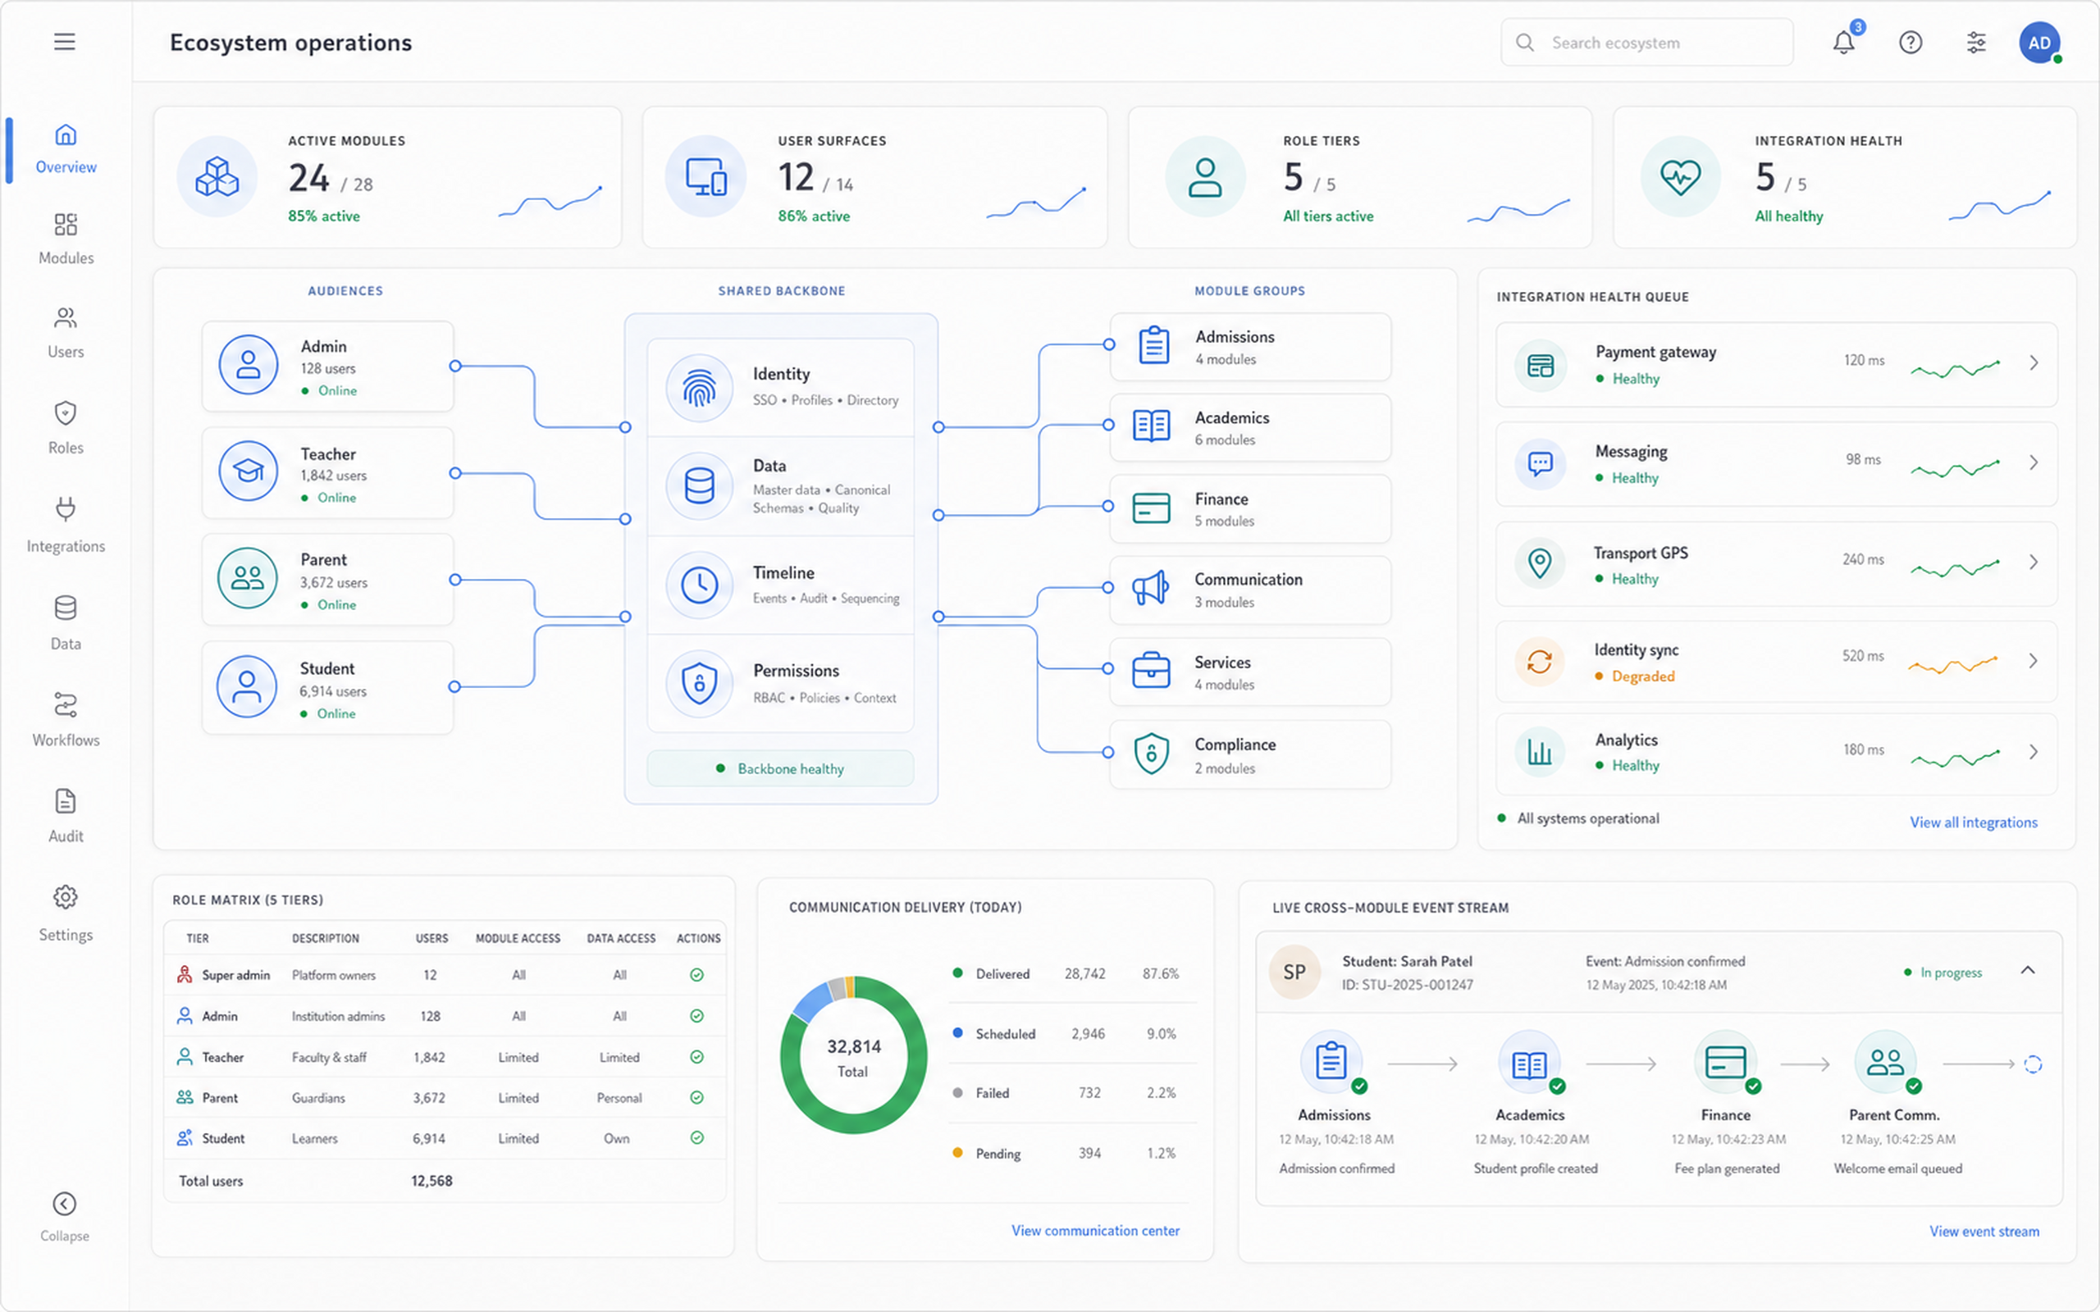Click the orange Pending legend dot

(x=957, y=1152)
